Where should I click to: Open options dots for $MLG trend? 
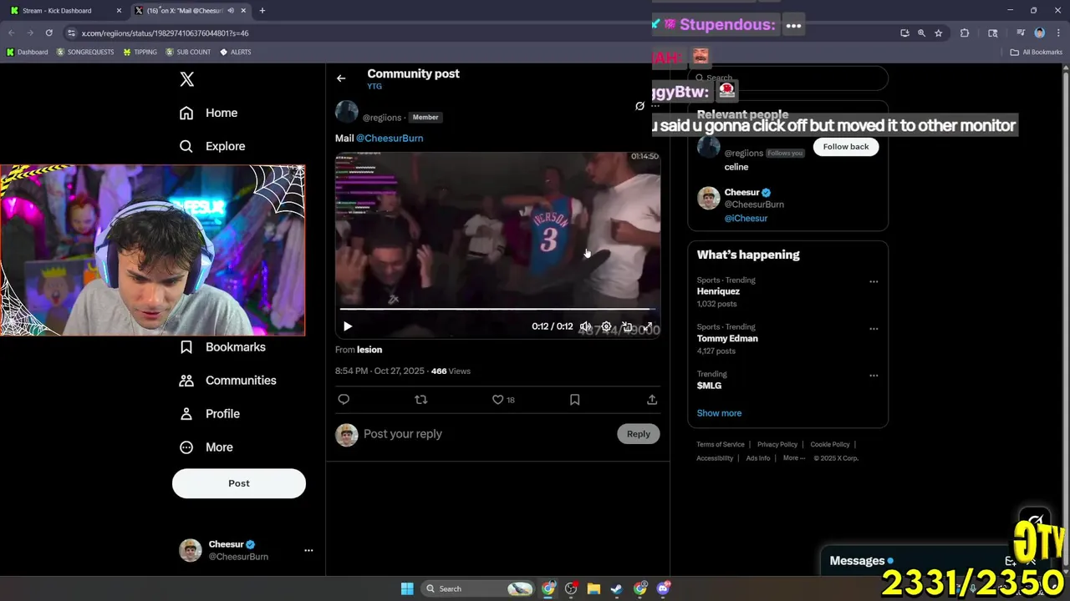(874, 376)
